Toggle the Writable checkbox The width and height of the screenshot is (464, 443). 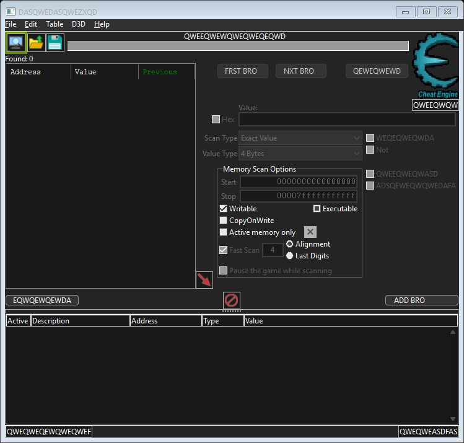pyautogui.click(x=224, y=209)
